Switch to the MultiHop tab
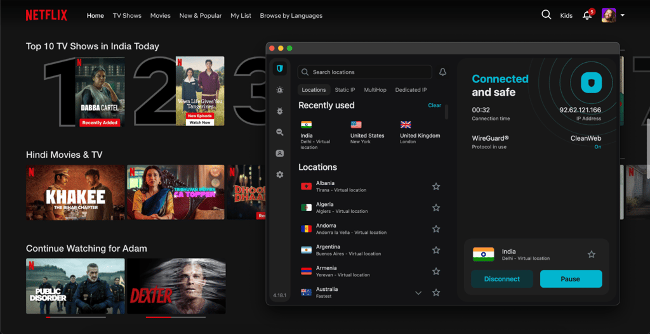Image resolution: width=650 pixels, height=334 pixels. [x=375, y=90]
